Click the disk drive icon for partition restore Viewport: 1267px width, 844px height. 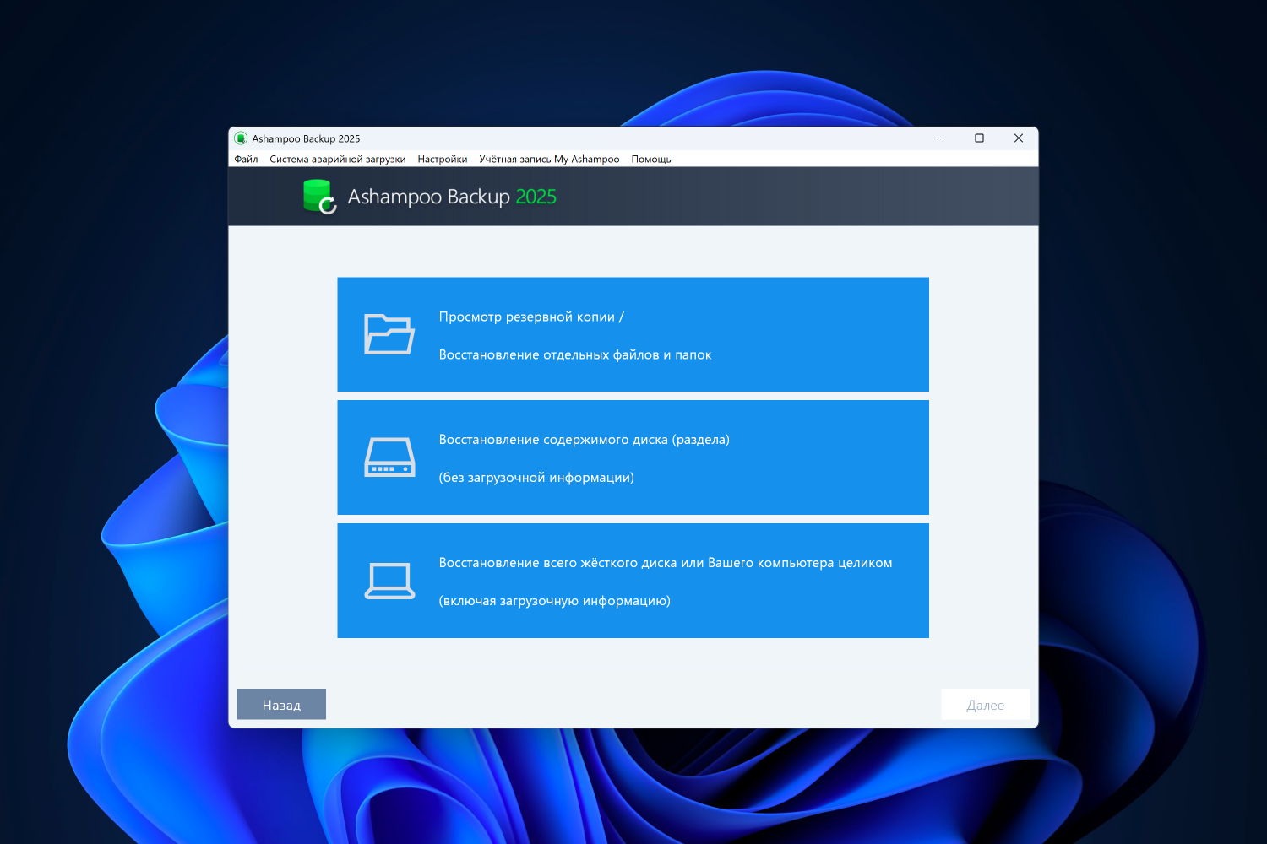point(389,457)
